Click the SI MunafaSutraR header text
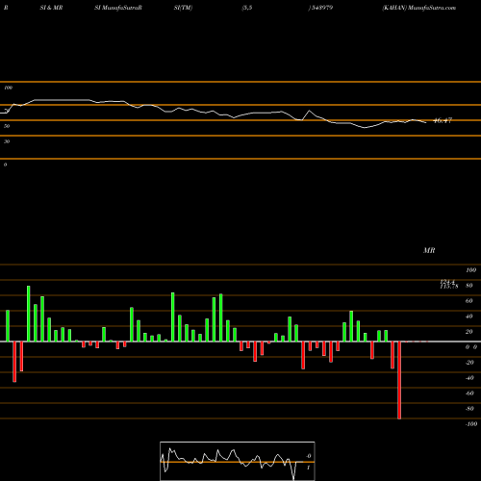Screen dimensions: 481x481 coord(118,8)
